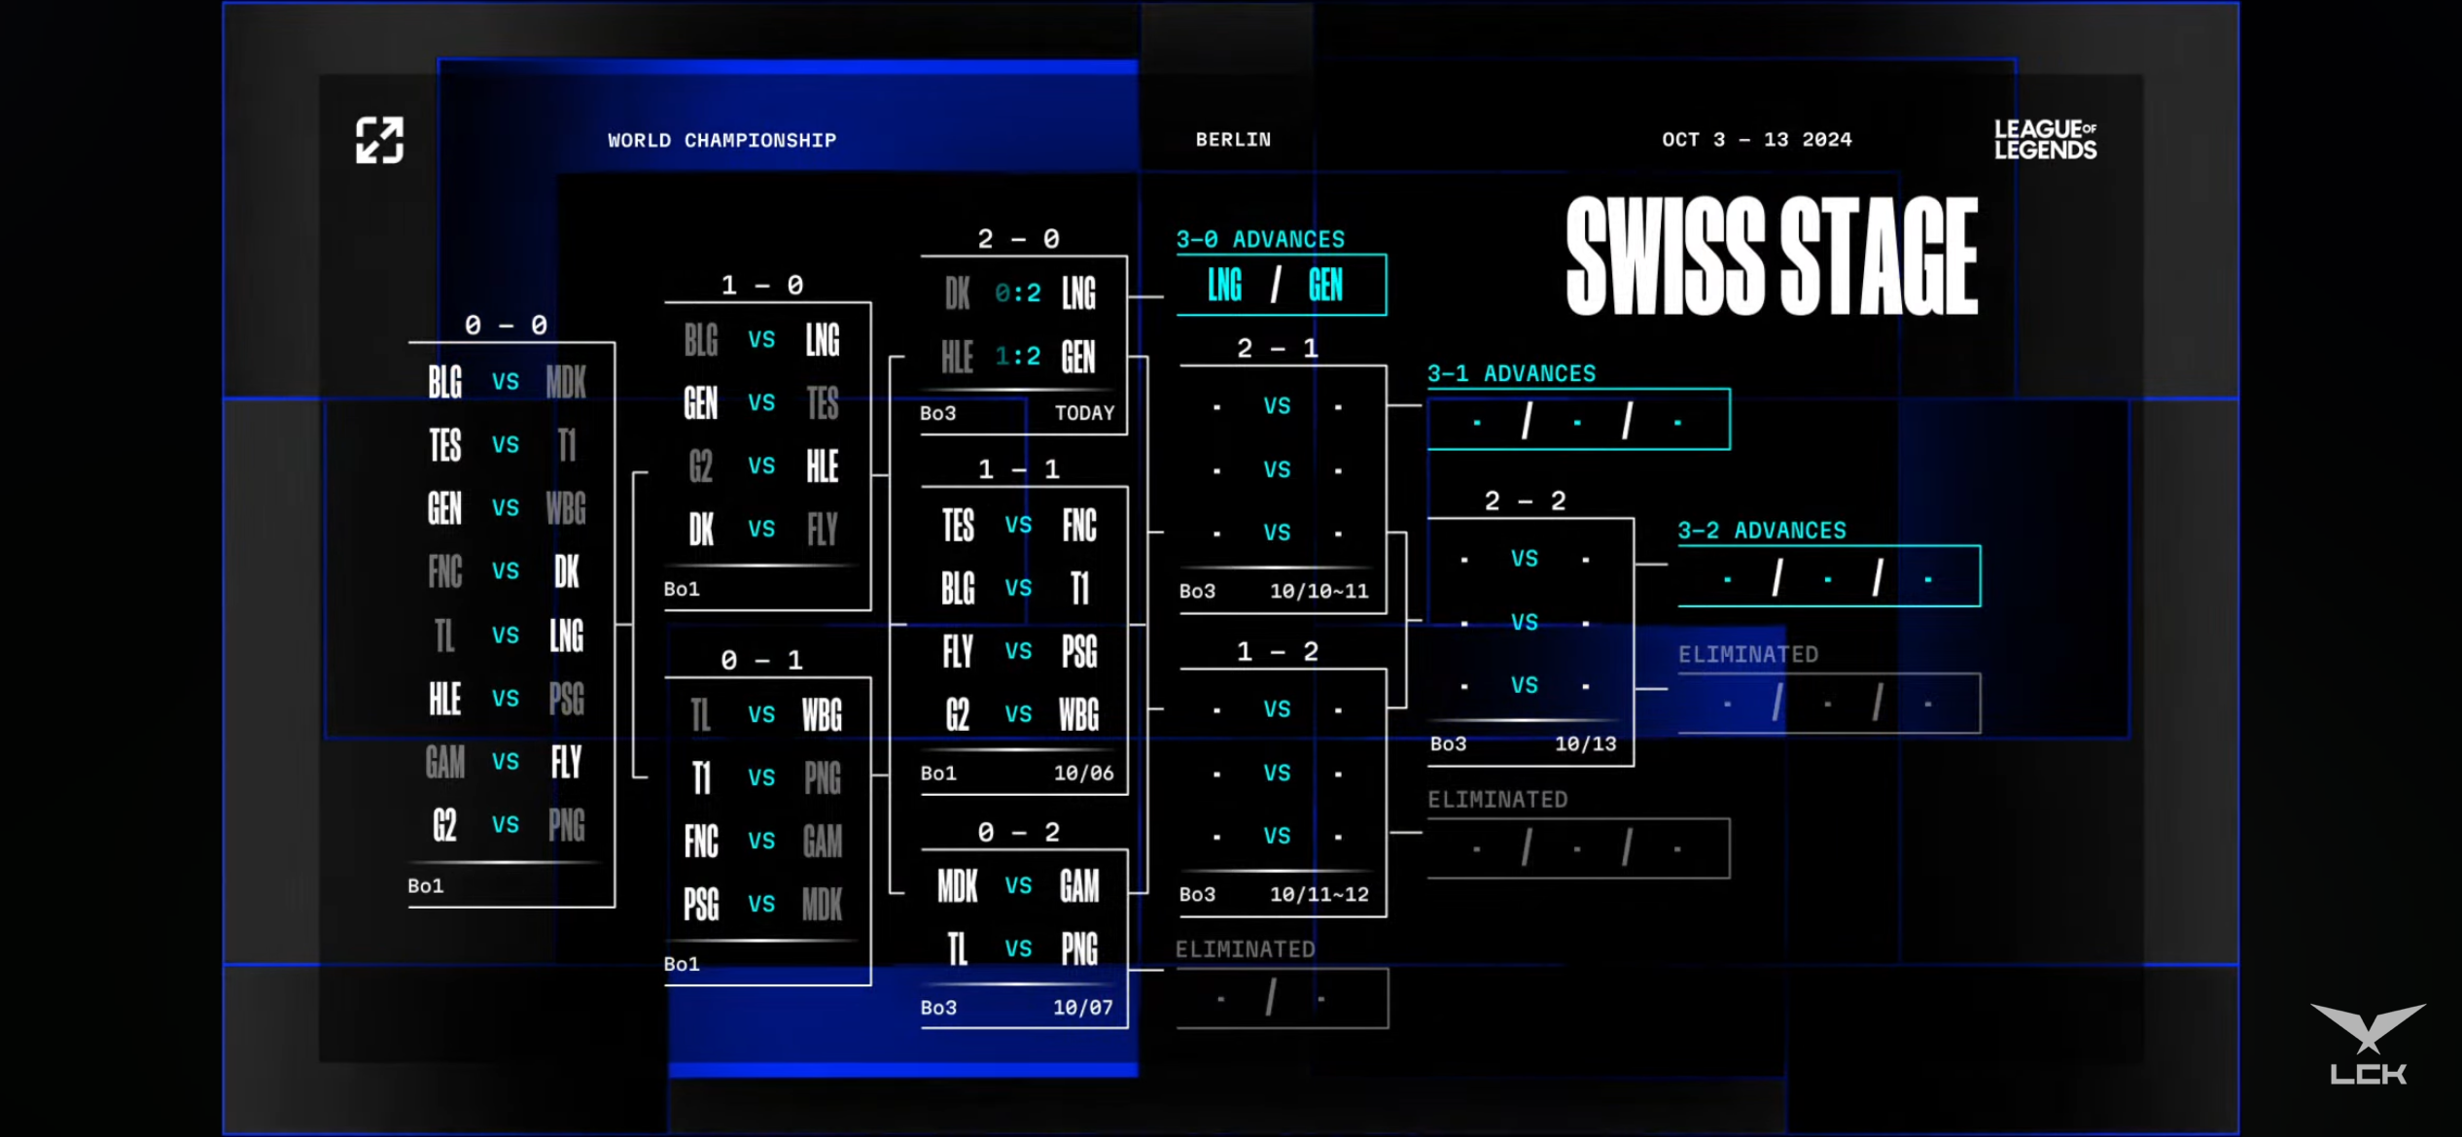Click the 'Bo3' label in the 2–0 box
Screen dimensions: 2462x1137
[938, 413]
